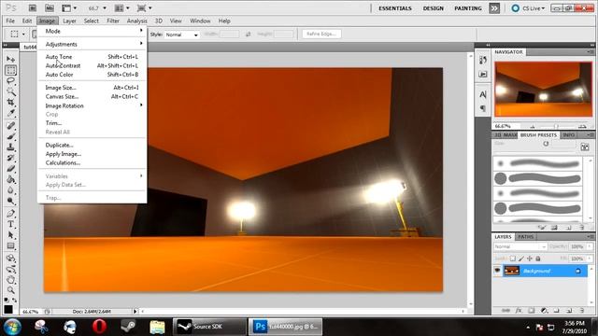The width and height of the screenshot is (598, 336).
Task: Select the Blur tool
Action: point(10,189)
